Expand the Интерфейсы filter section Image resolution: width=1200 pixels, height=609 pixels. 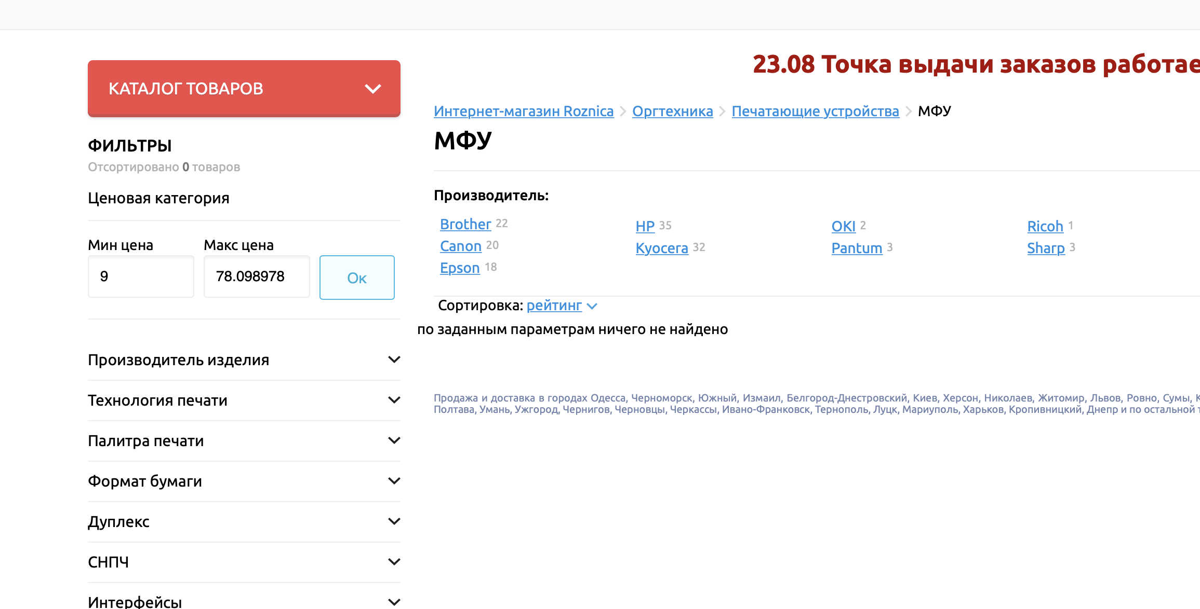click(244, 602)
